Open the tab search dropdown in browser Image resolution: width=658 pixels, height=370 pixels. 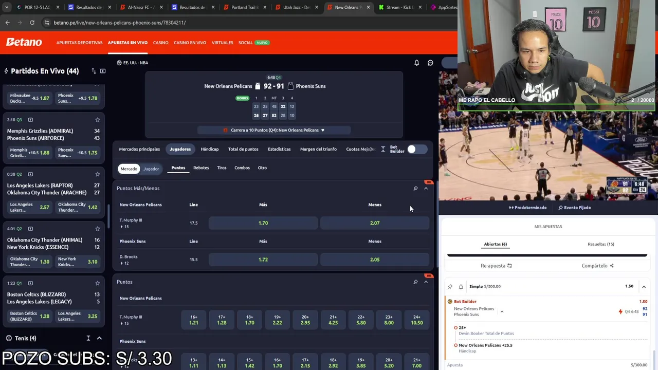coord(7,7)
